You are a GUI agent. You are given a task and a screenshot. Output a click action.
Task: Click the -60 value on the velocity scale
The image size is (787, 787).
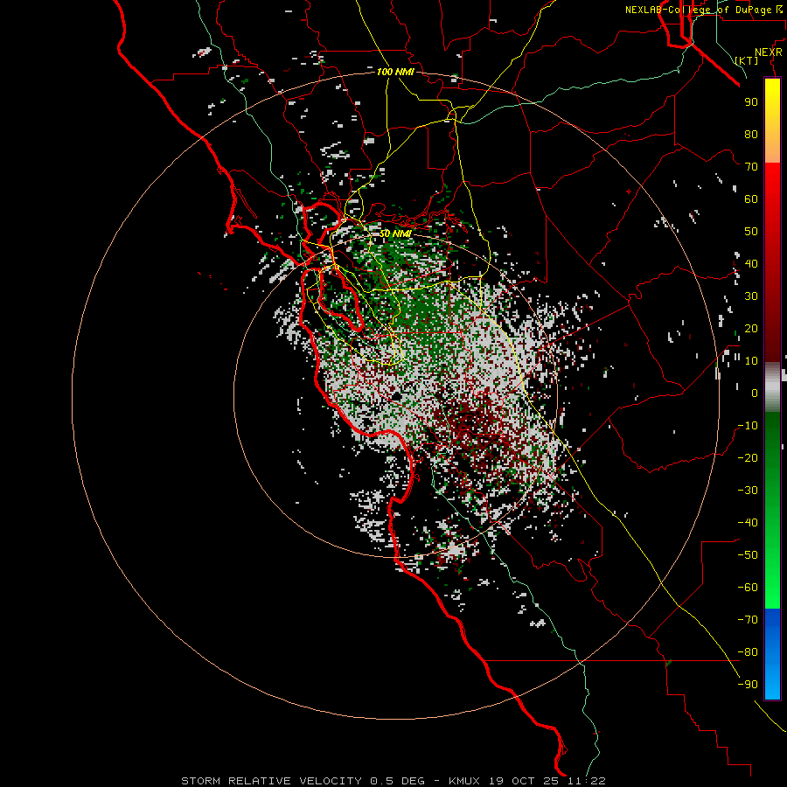pyautogui.click(x=748, y=588)
